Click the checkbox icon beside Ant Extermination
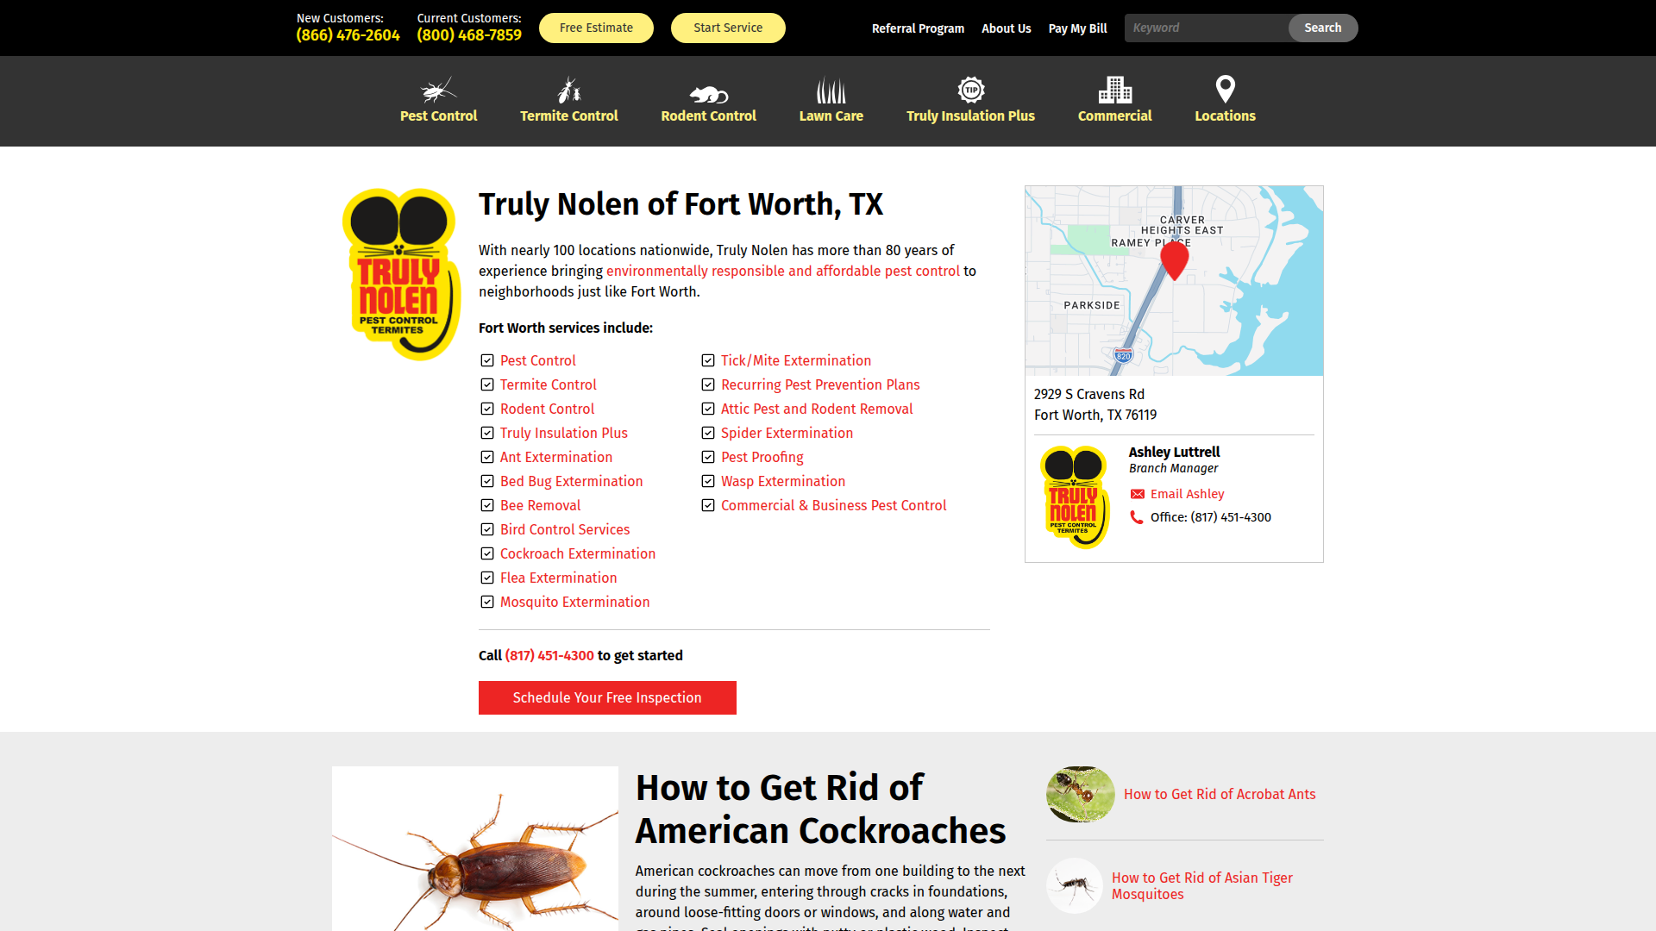This screenshot has height=931, width=1656. (487, 457)
